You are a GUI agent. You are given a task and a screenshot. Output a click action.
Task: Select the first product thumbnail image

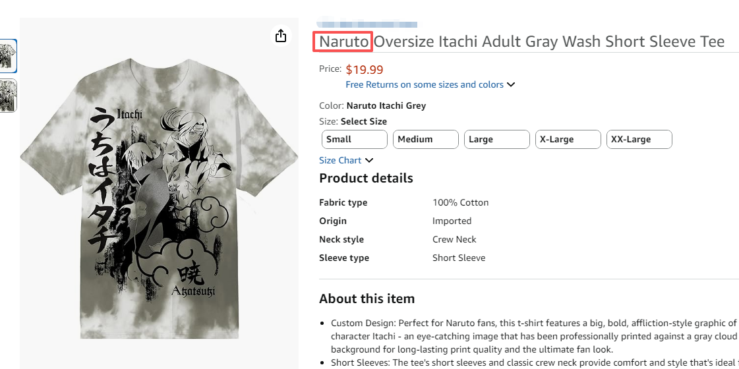(8, 56)
